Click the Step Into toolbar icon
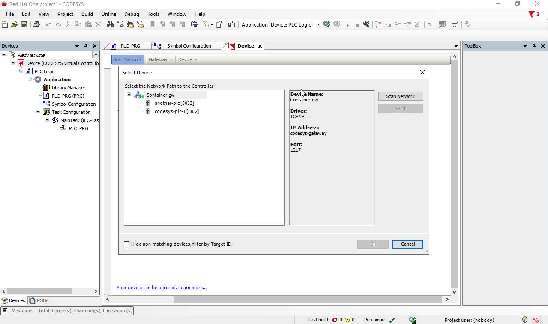 click(388, 24)
